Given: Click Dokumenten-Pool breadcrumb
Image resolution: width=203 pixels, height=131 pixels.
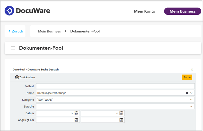Looking at the screenshot, I should (85, 31).
